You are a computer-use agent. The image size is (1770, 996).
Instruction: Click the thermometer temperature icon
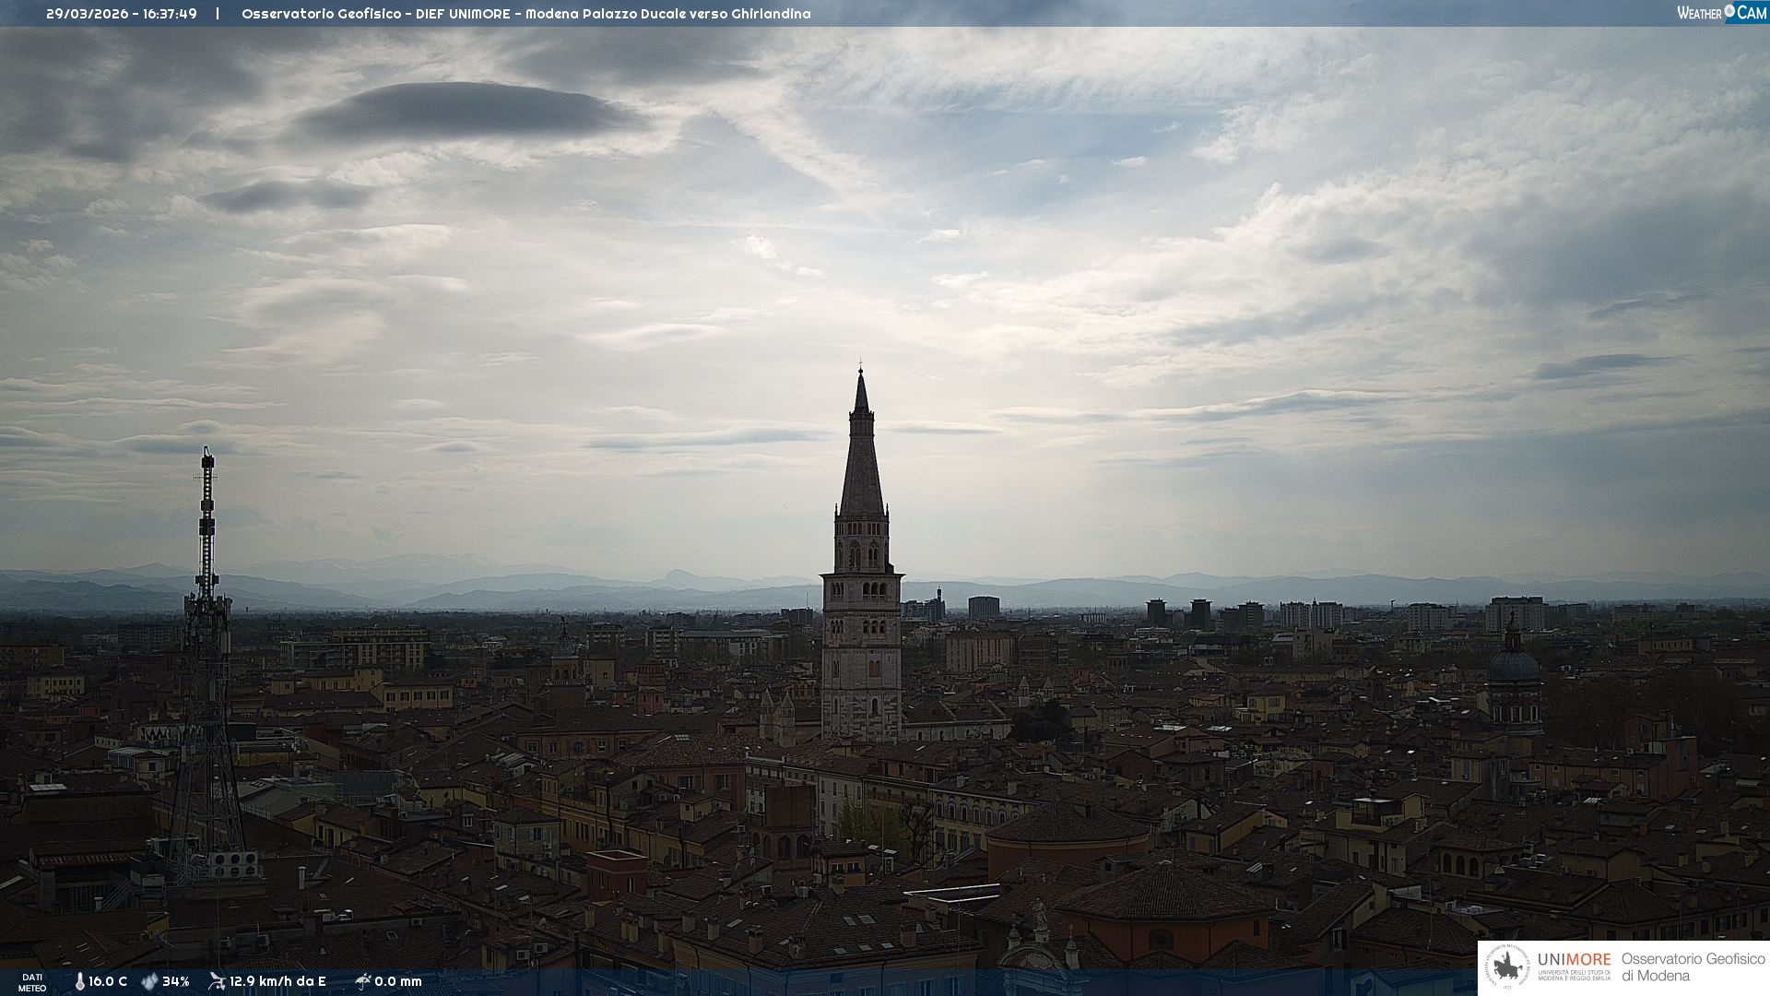[x=79, y=981]
